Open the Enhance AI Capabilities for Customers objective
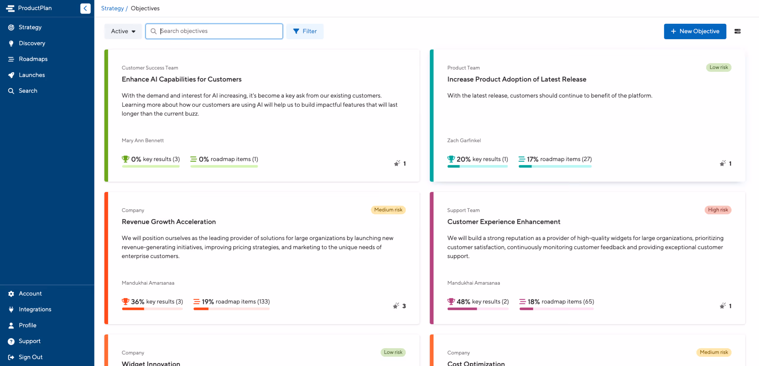Screen dimensions: 759x366 (181, 79)
